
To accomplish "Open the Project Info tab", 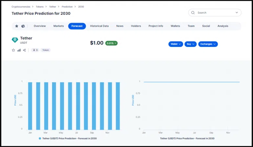I will click(x=156, y=26).
